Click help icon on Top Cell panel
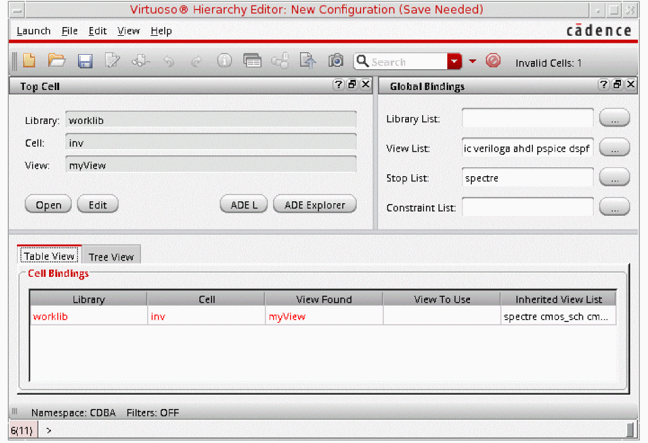Image resolution: width=648 pixels, height=443 pixels. click(x=338, y=85)
